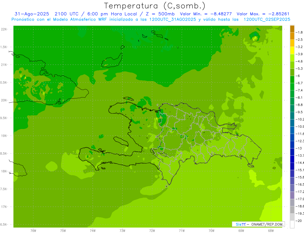Pick the brown-orange swatch atop the colorbar
The height and width of the screenshot is (234, 304).
coord(292,29)
